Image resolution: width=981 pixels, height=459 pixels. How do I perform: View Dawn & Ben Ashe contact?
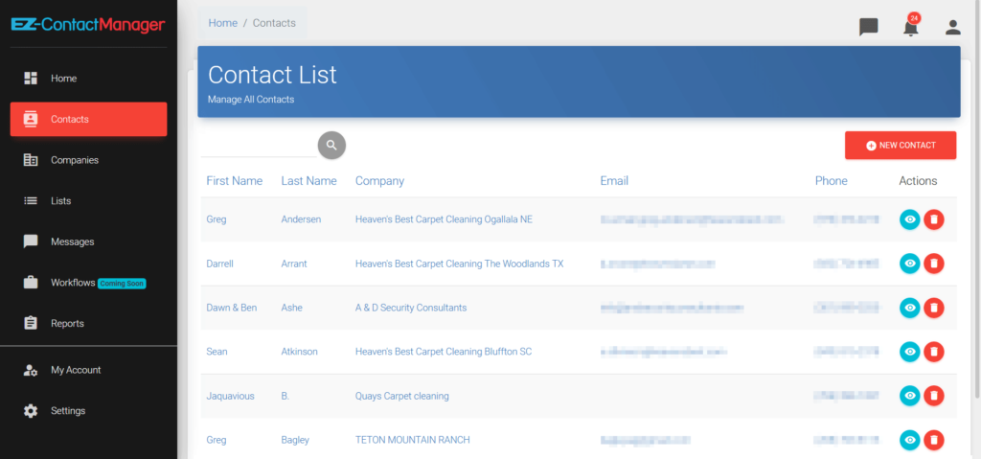(x=910, y=308)
